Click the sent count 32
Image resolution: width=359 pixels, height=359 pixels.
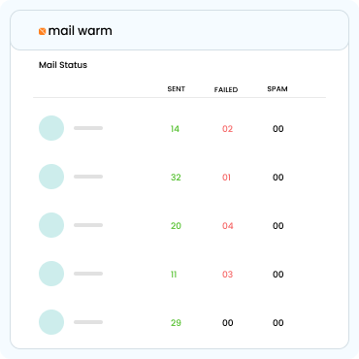176,178
